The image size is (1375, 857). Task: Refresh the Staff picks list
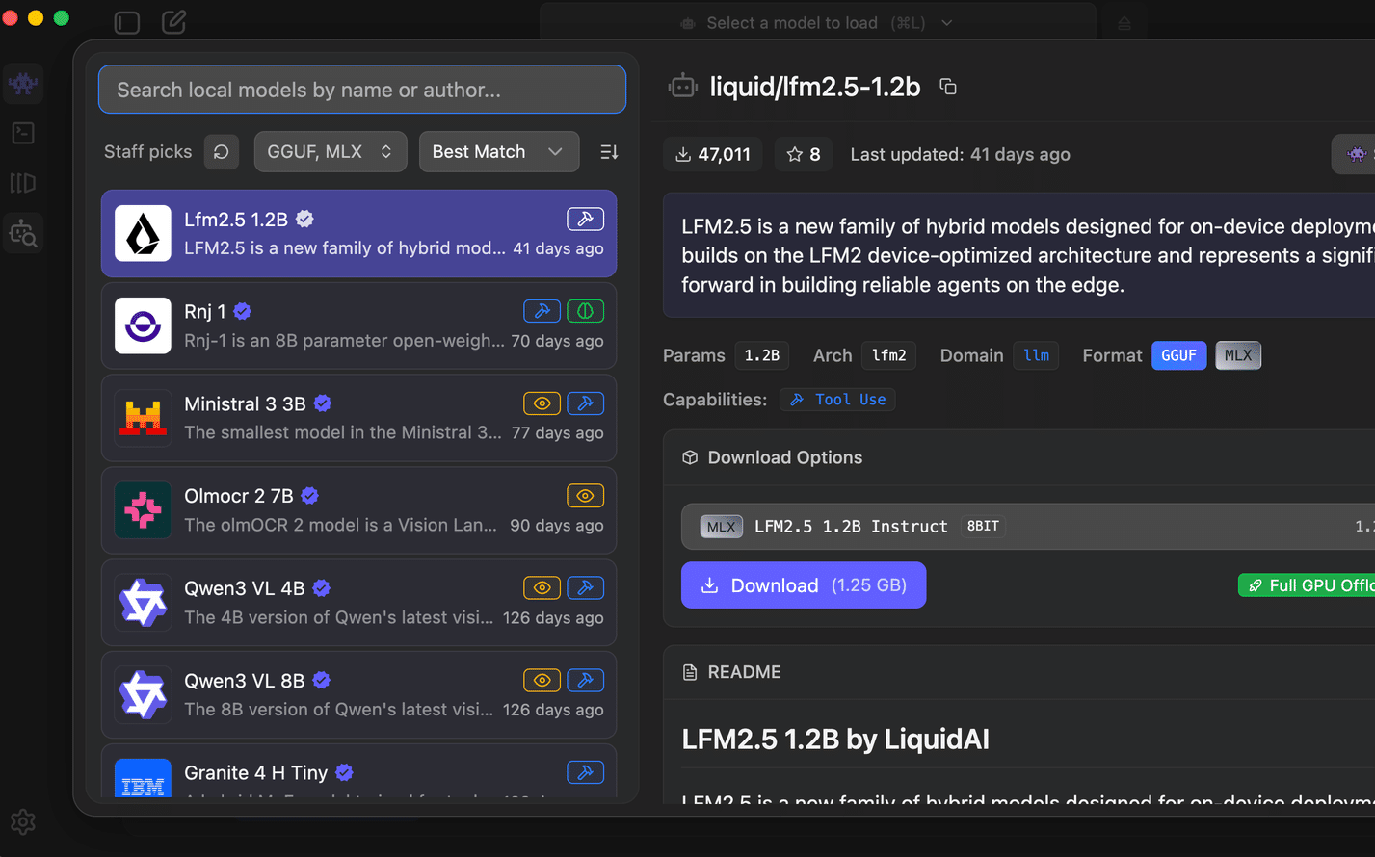click(222, 152)
